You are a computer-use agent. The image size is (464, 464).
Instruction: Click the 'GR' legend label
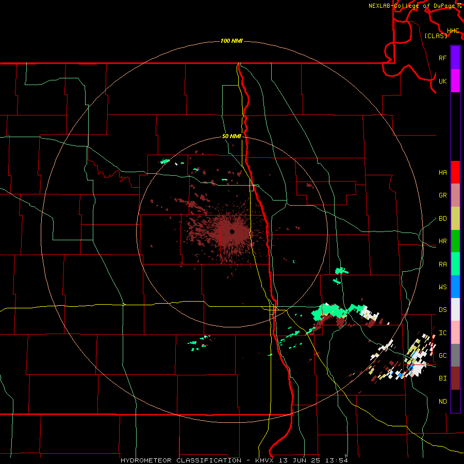(442, 195)
